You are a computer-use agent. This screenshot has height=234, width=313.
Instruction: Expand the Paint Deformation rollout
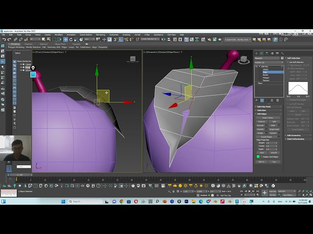coord(298,139)
